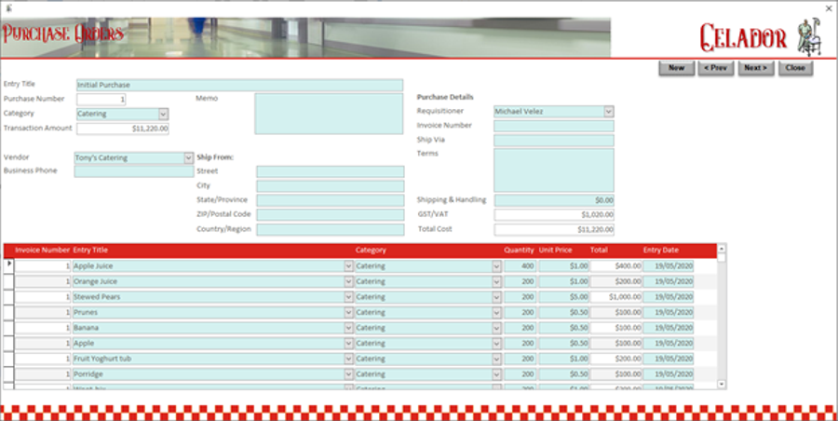Expand Entry Title dropdown for Fruit Yoghurt tub row
This screenshot has height=421, width=838.
point(348,359)
